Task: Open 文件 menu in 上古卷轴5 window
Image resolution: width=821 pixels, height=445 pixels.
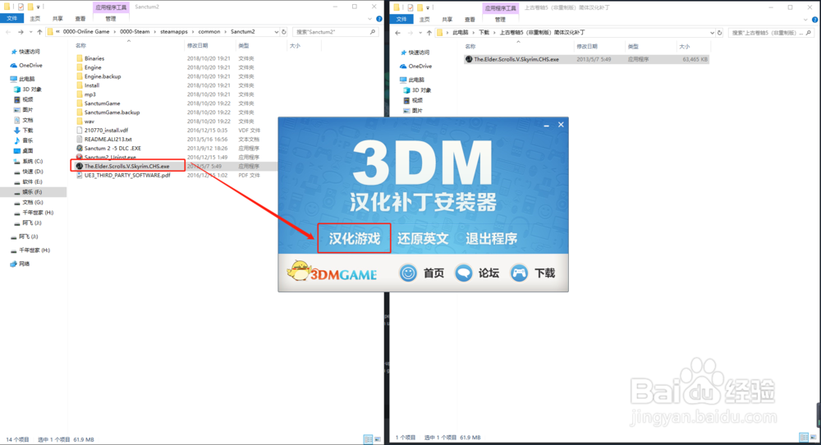Action: [401, 20]
